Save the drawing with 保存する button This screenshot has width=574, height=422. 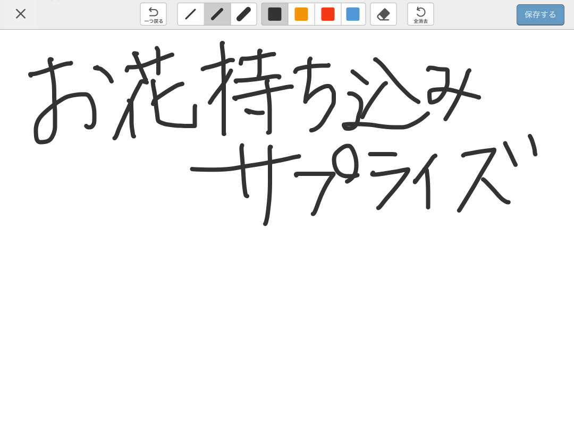(541, 15)
